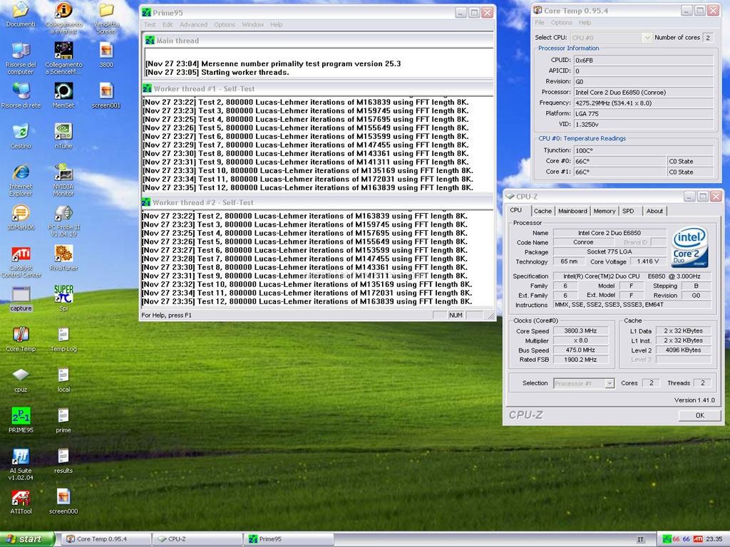Open the Cestino recycle bin
This screenshot has height=547, width=730.
coord(21,136)
